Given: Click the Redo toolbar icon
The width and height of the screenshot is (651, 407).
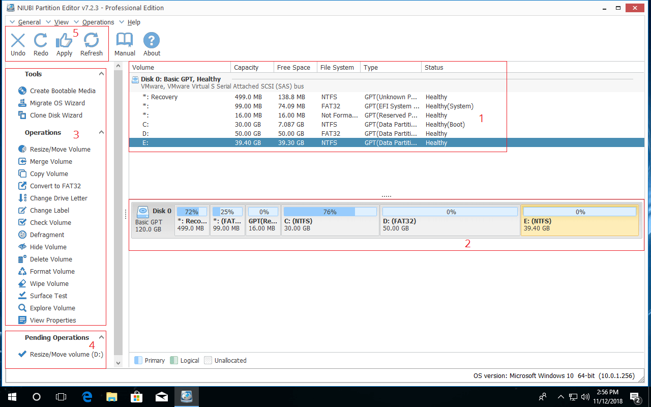Looking at the screenshot, I should 41,41.
